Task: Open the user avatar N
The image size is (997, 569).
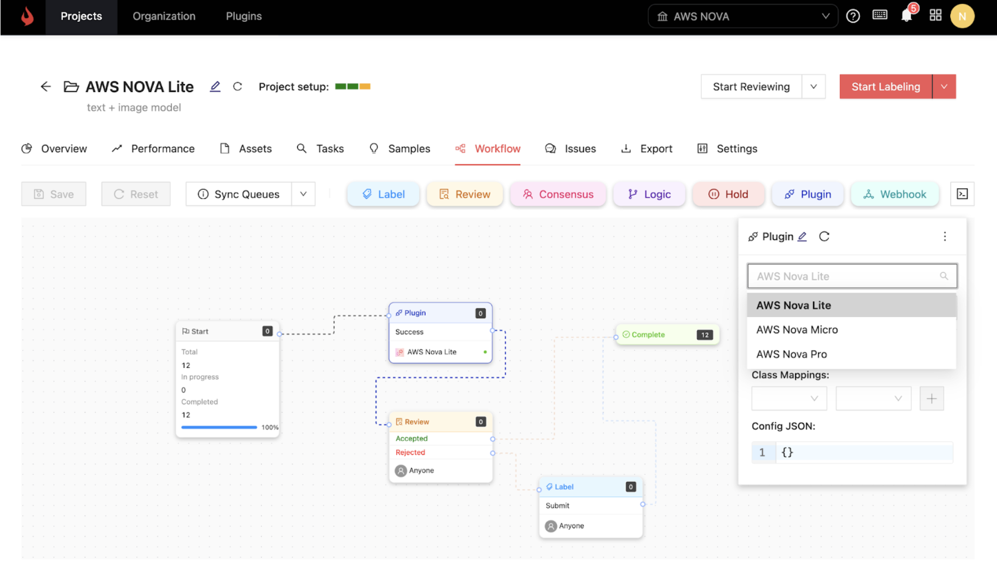Action: pos(962,16)
